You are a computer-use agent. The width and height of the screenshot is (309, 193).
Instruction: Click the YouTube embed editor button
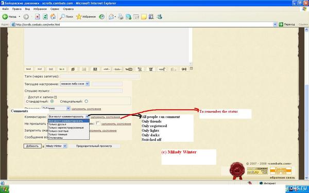[x=129, y=69]
